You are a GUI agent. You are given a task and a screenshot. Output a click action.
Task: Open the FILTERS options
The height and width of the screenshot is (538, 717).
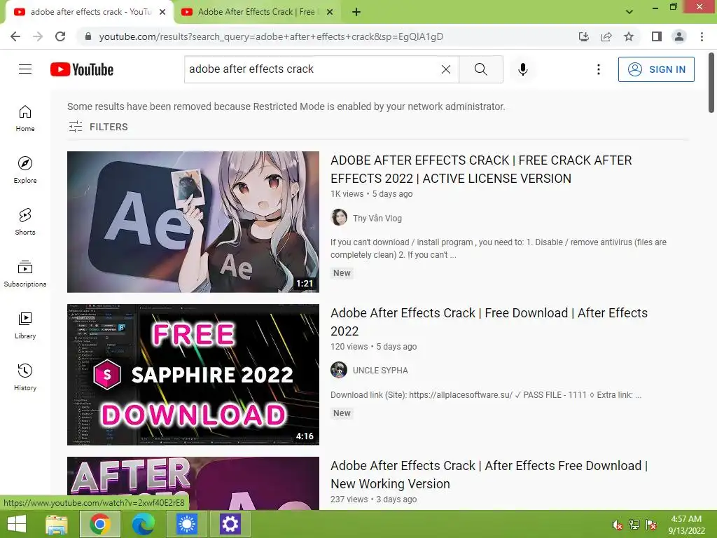tap(98, 127)
